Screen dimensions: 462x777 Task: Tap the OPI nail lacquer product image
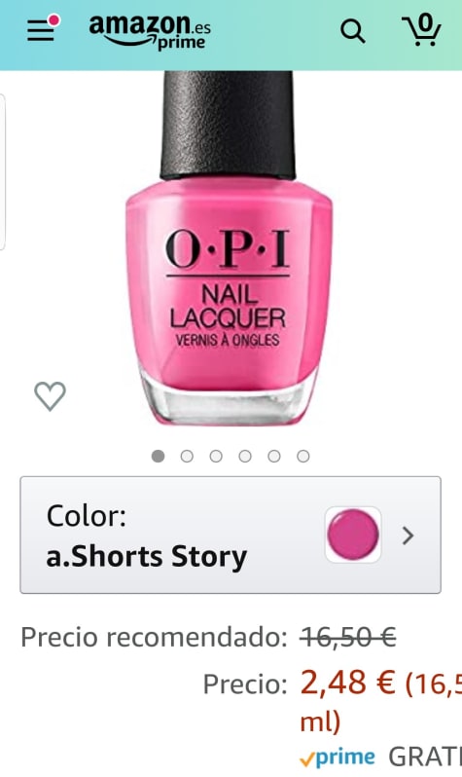(x=229, y=247)
